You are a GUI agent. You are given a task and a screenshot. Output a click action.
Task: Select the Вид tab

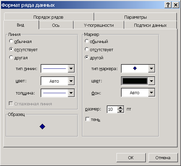pos(21,25)
